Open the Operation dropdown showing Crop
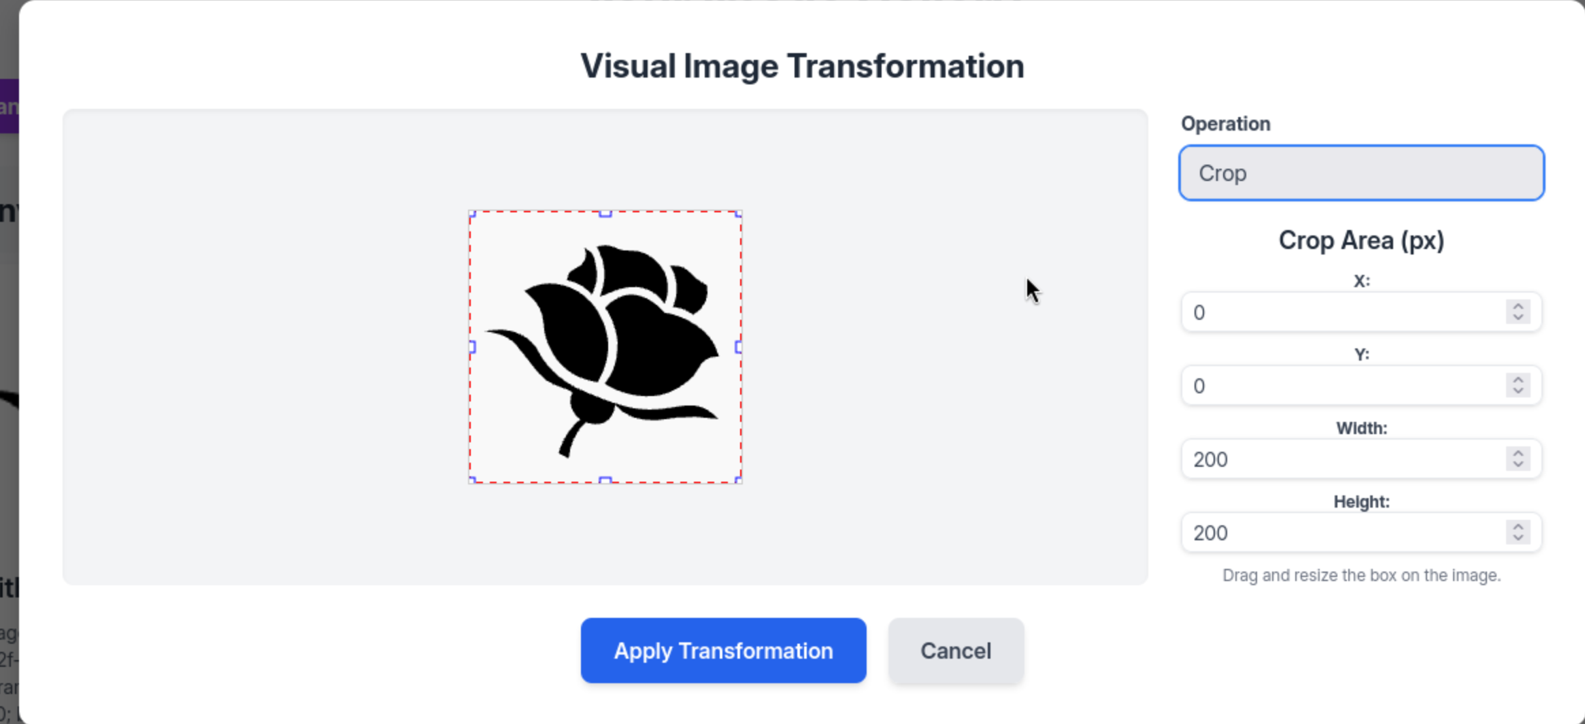Screen dimensions: 1585x724 click(1361, 173)
